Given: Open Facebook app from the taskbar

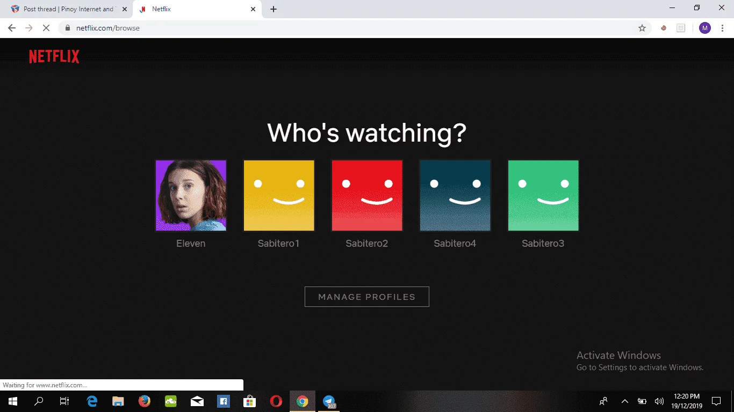Looking at the screenshot, I should [224, 401].
